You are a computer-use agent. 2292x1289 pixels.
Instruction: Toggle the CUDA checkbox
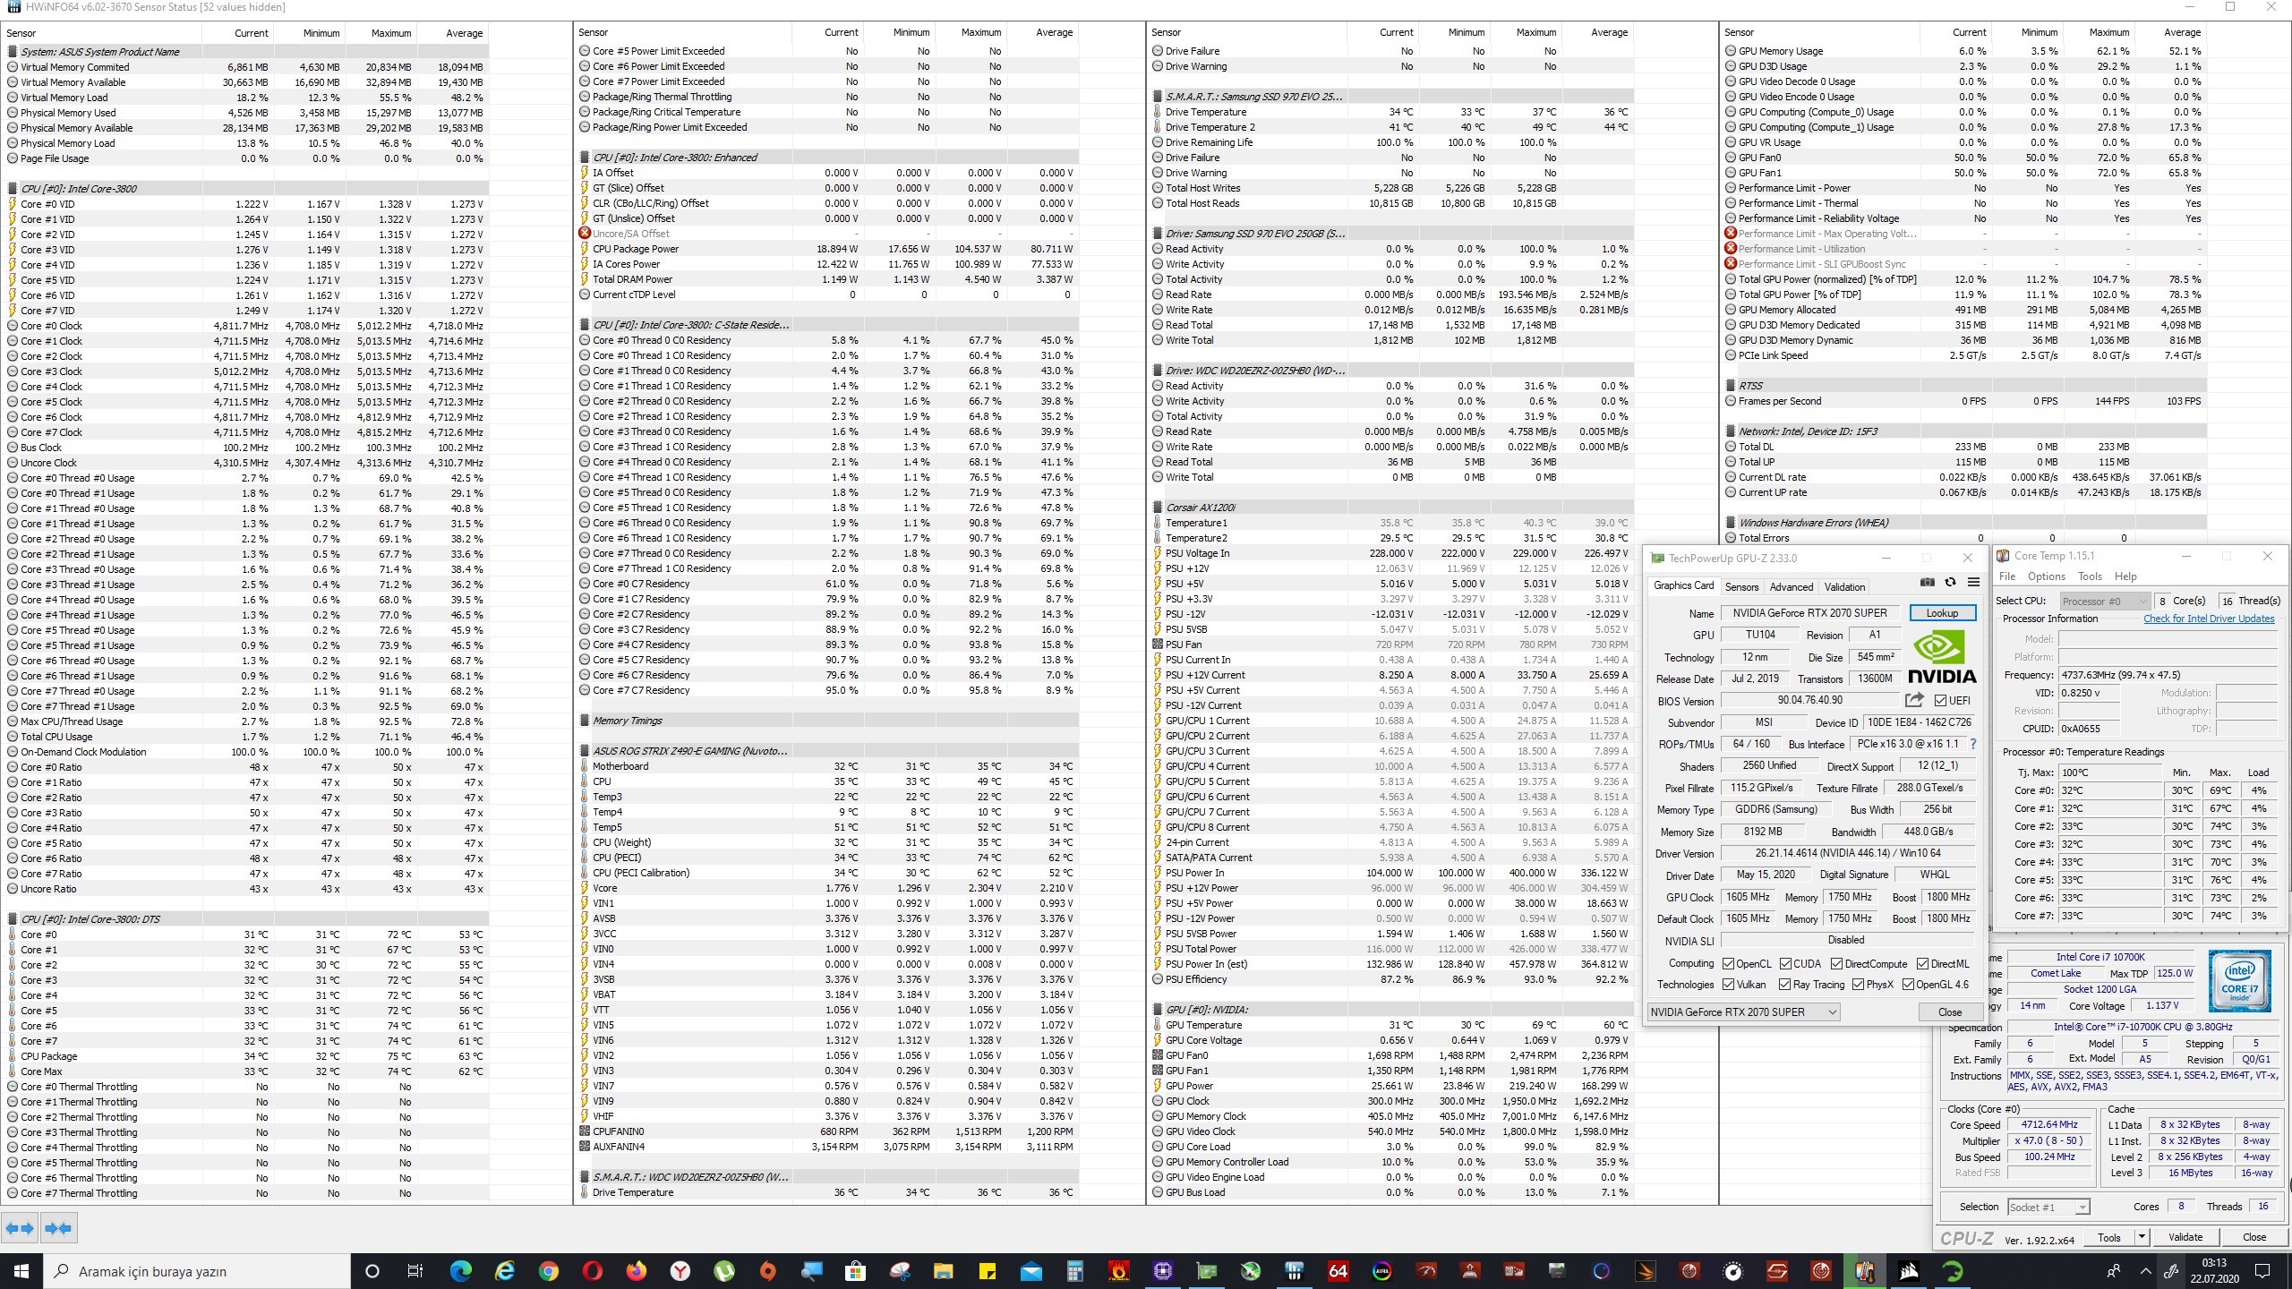pyautogui.click(x=1785, y=964)
